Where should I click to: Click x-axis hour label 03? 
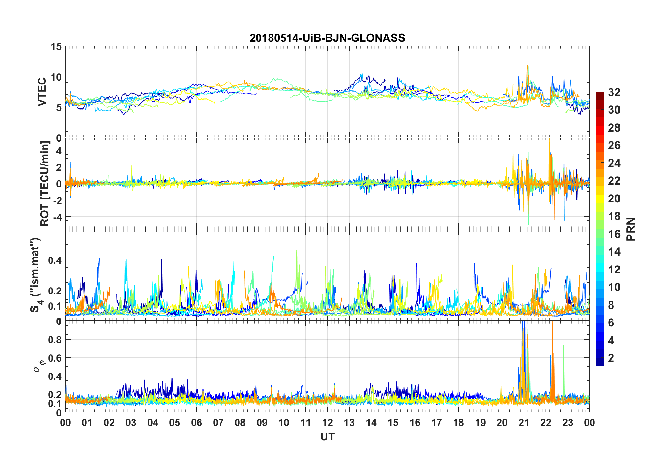[x=131, y=423]
